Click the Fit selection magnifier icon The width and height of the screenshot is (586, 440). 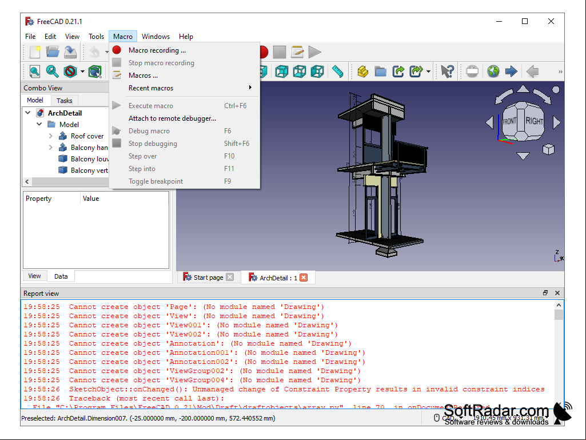[53, 71]
